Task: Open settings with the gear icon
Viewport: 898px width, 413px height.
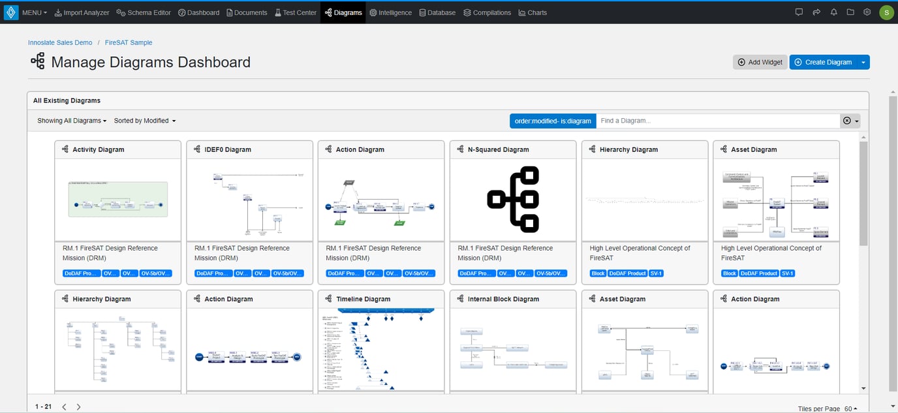Action: [x=867, y=12]
